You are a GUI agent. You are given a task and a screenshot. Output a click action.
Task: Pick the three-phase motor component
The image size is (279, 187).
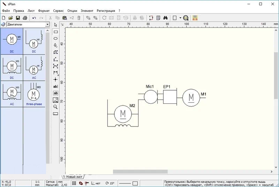click(34, 94)
